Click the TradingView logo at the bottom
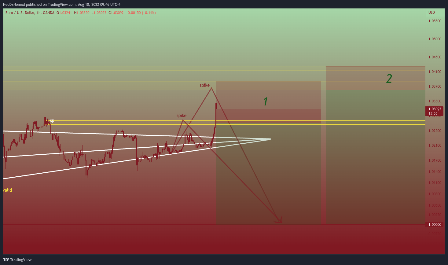 pyautogui.click(x=17, y=259)
